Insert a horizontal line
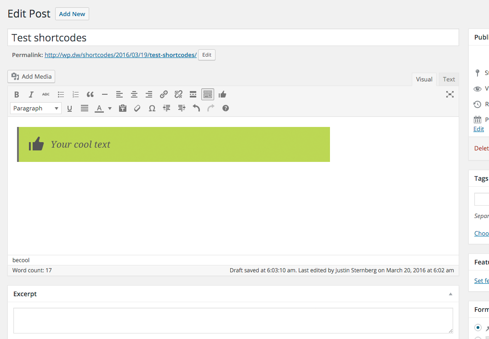Viewport: 489px width, 339px height. coord(105,94)
